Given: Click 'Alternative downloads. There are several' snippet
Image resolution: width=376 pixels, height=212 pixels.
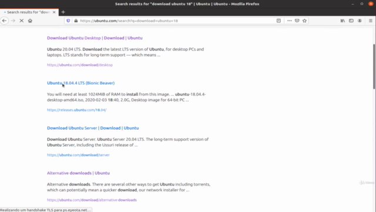Looking at the screenshot, I should (129, 187).
